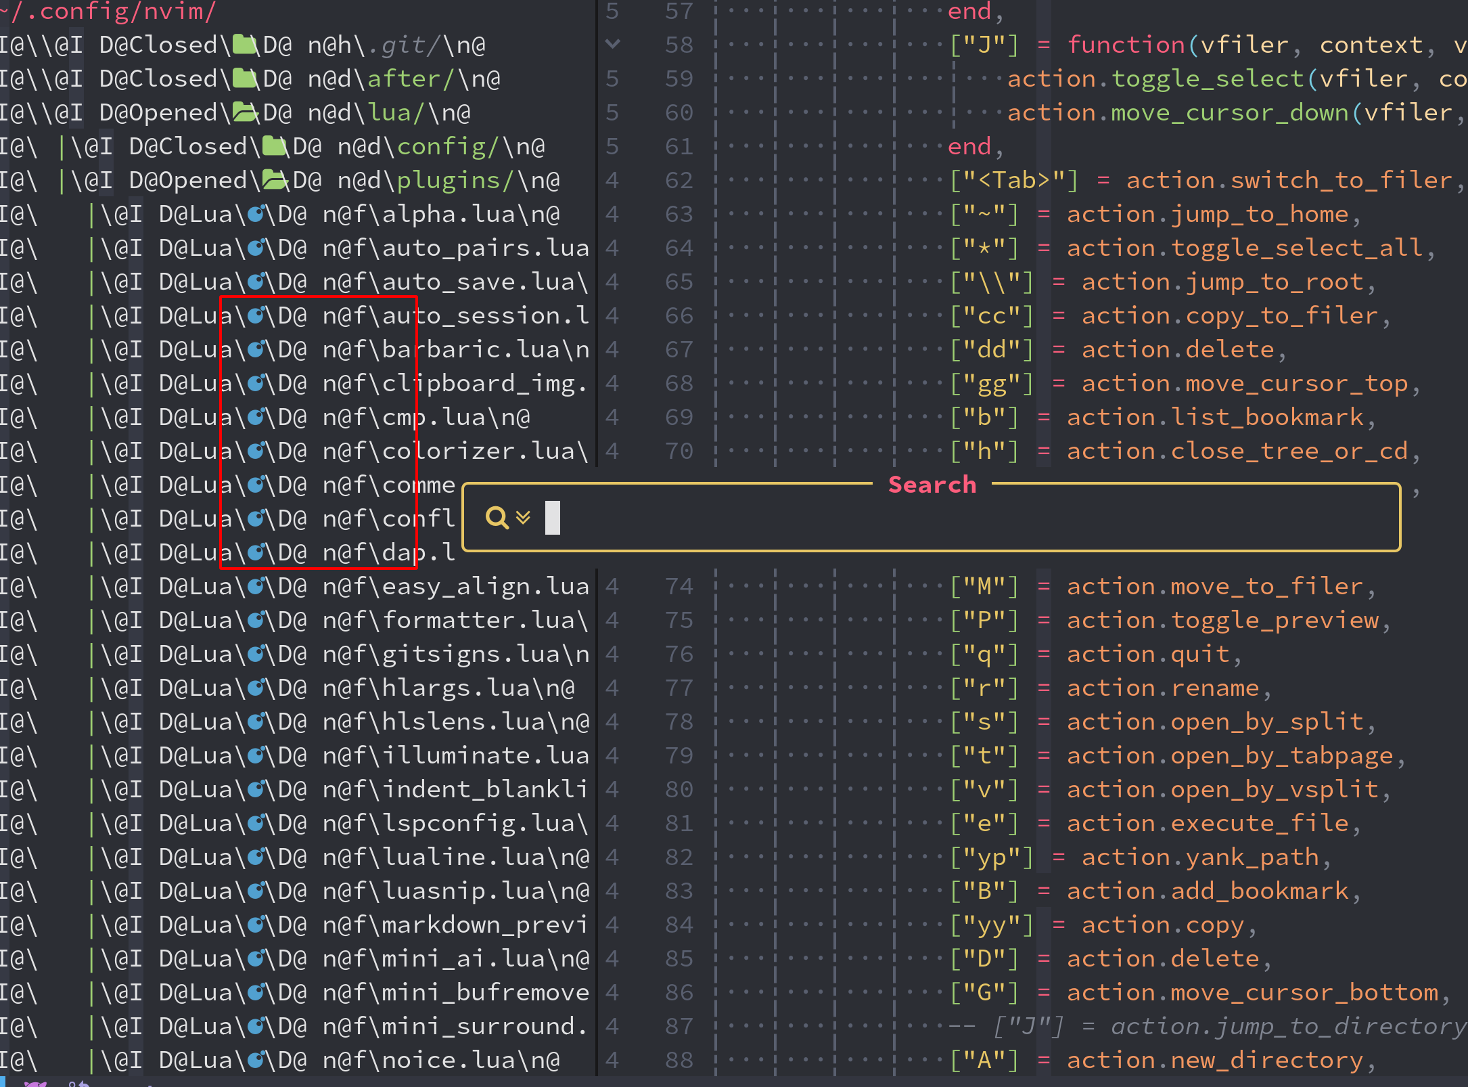The height and width of the screenshot is (1087, 1468).
Task: Click the Lua file icon beside lspconfig.lua
Action: [256, 822]
